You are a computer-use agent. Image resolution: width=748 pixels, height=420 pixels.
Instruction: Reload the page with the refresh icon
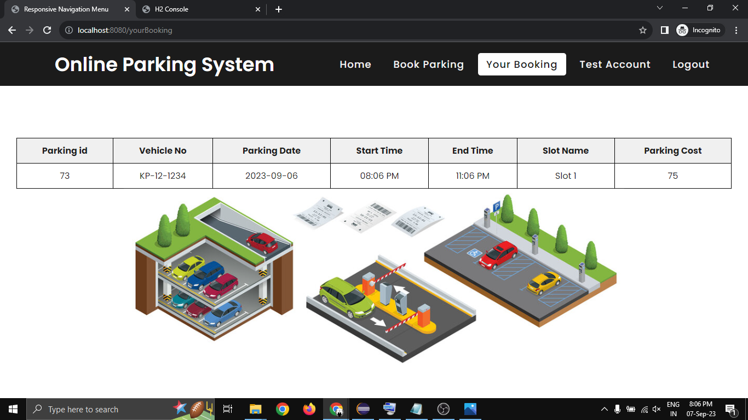click(x=47, y=30)
